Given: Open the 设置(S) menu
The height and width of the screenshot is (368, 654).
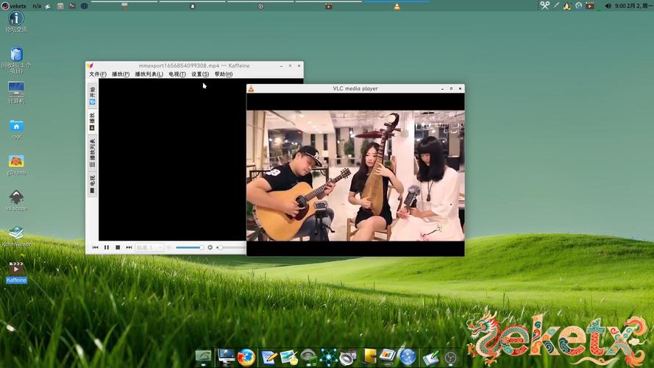Looking at the screenshot, I should pos(200,74).
